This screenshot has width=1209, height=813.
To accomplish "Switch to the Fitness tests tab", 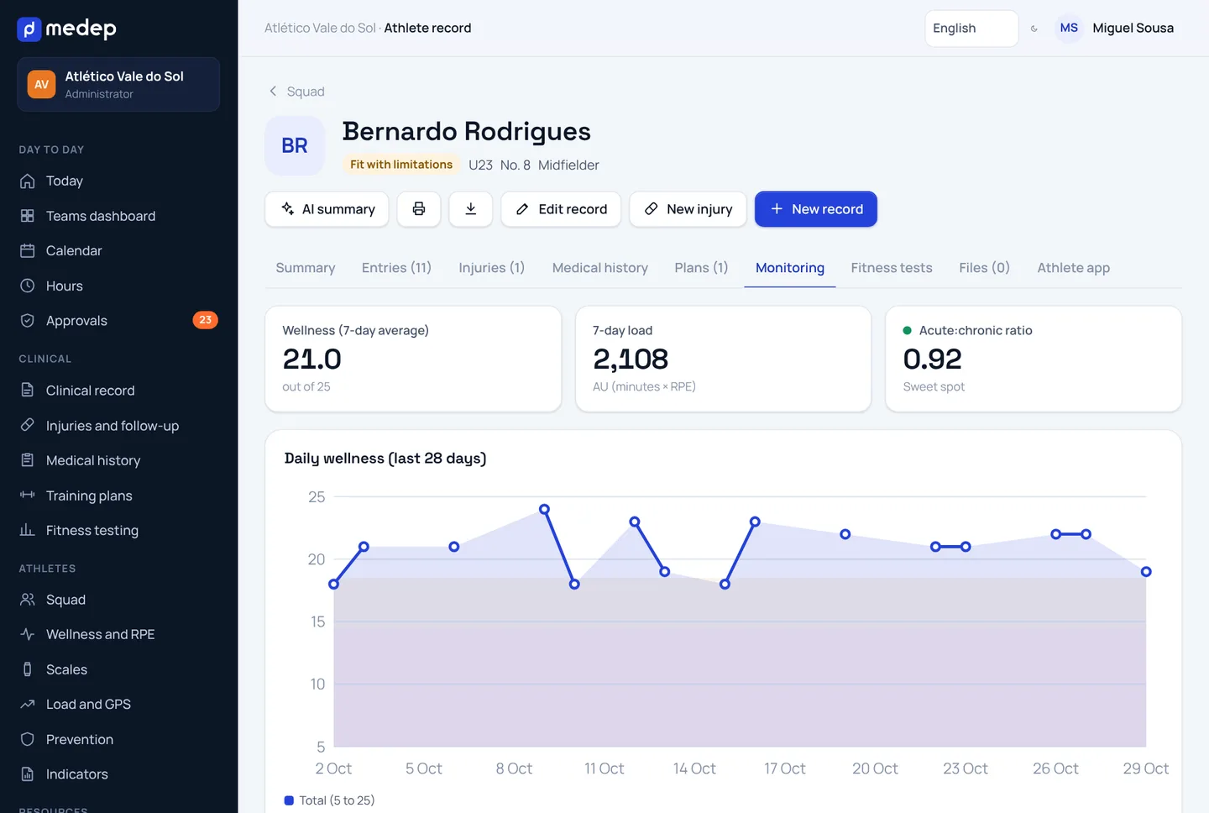I will (891, 268).
